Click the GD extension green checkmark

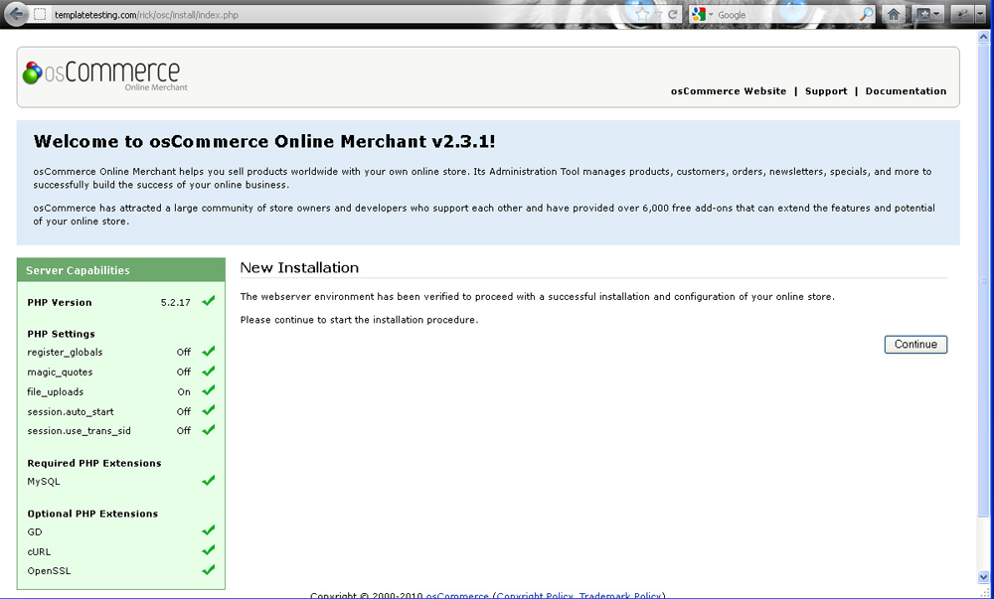(208, 530)
